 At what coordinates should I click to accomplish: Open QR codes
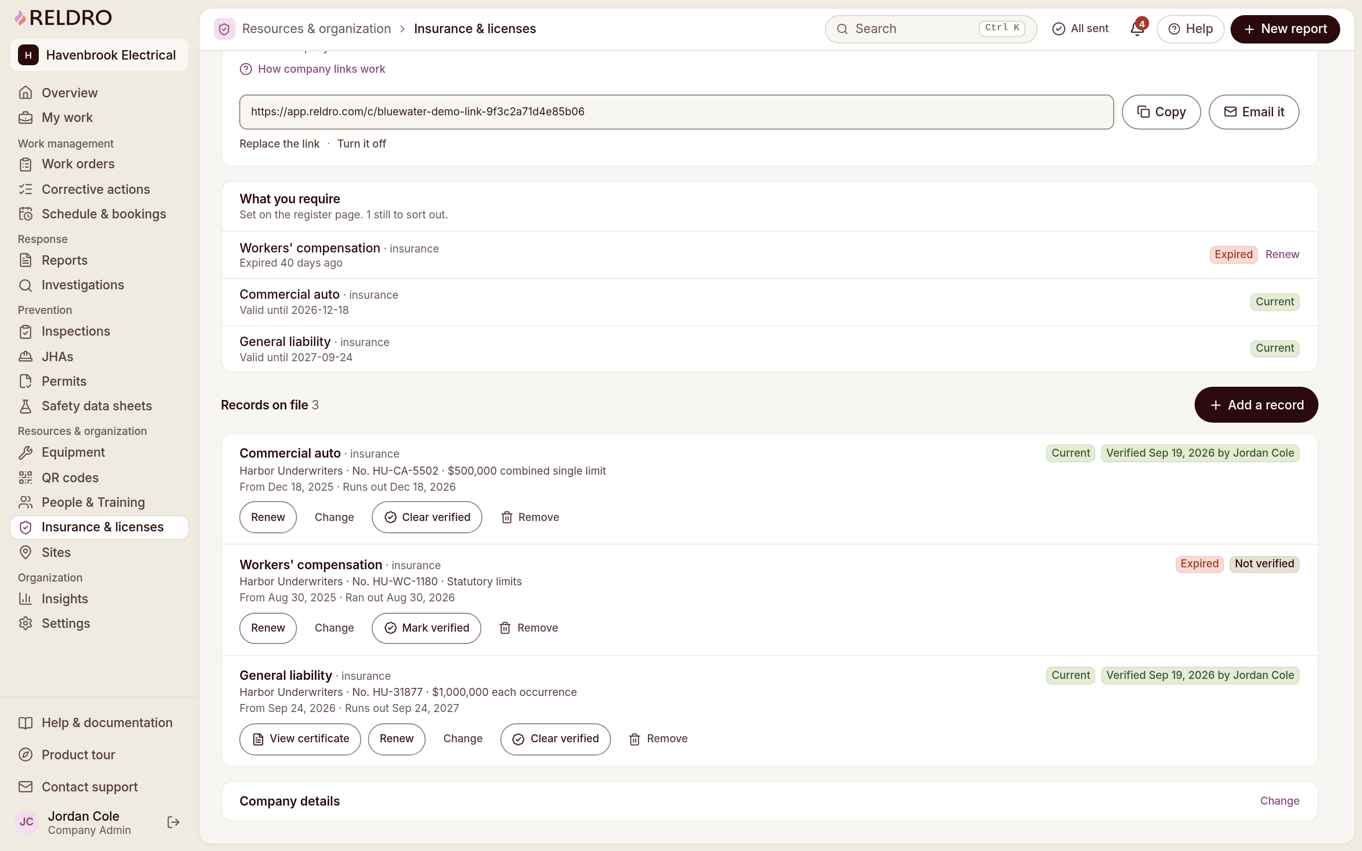coord(99,478)
